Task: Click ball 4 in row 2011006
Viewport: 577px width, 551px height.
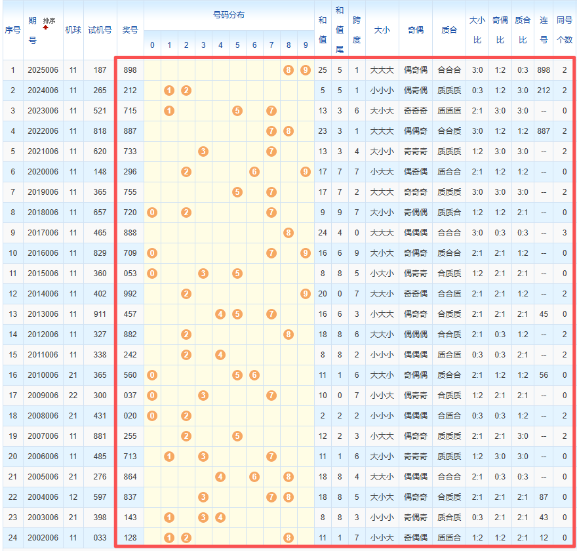Action: [220, 355]
